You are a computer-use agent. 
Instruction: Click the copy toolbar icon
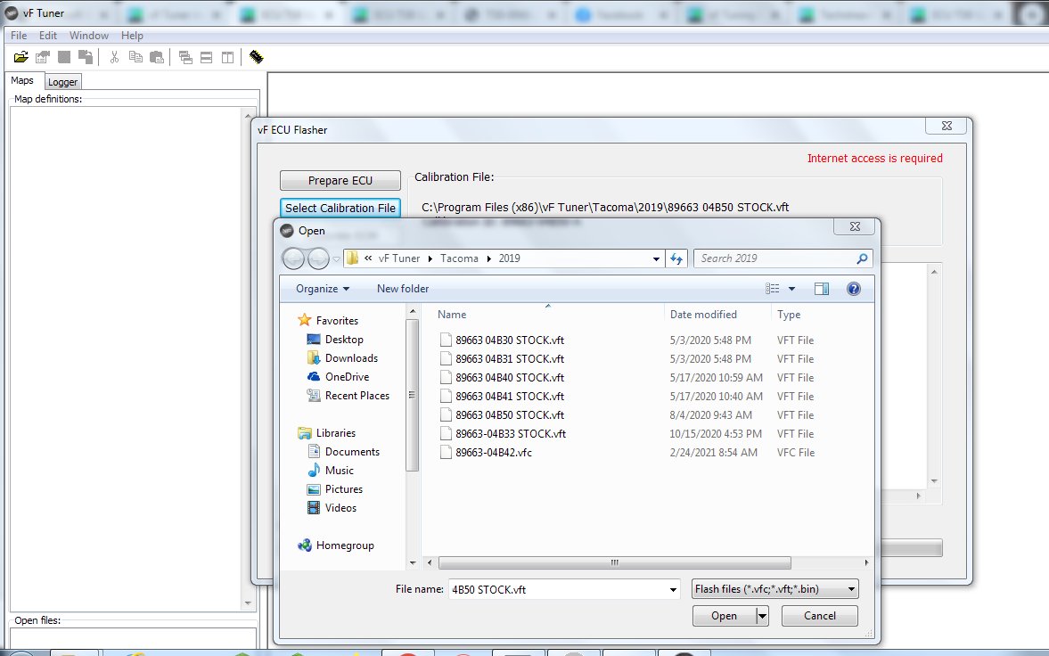[x=135, y=57]
